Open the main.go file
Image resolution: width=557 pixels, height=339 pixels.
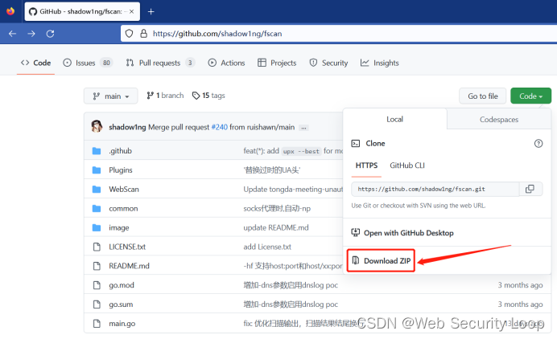tap(123, 322)
